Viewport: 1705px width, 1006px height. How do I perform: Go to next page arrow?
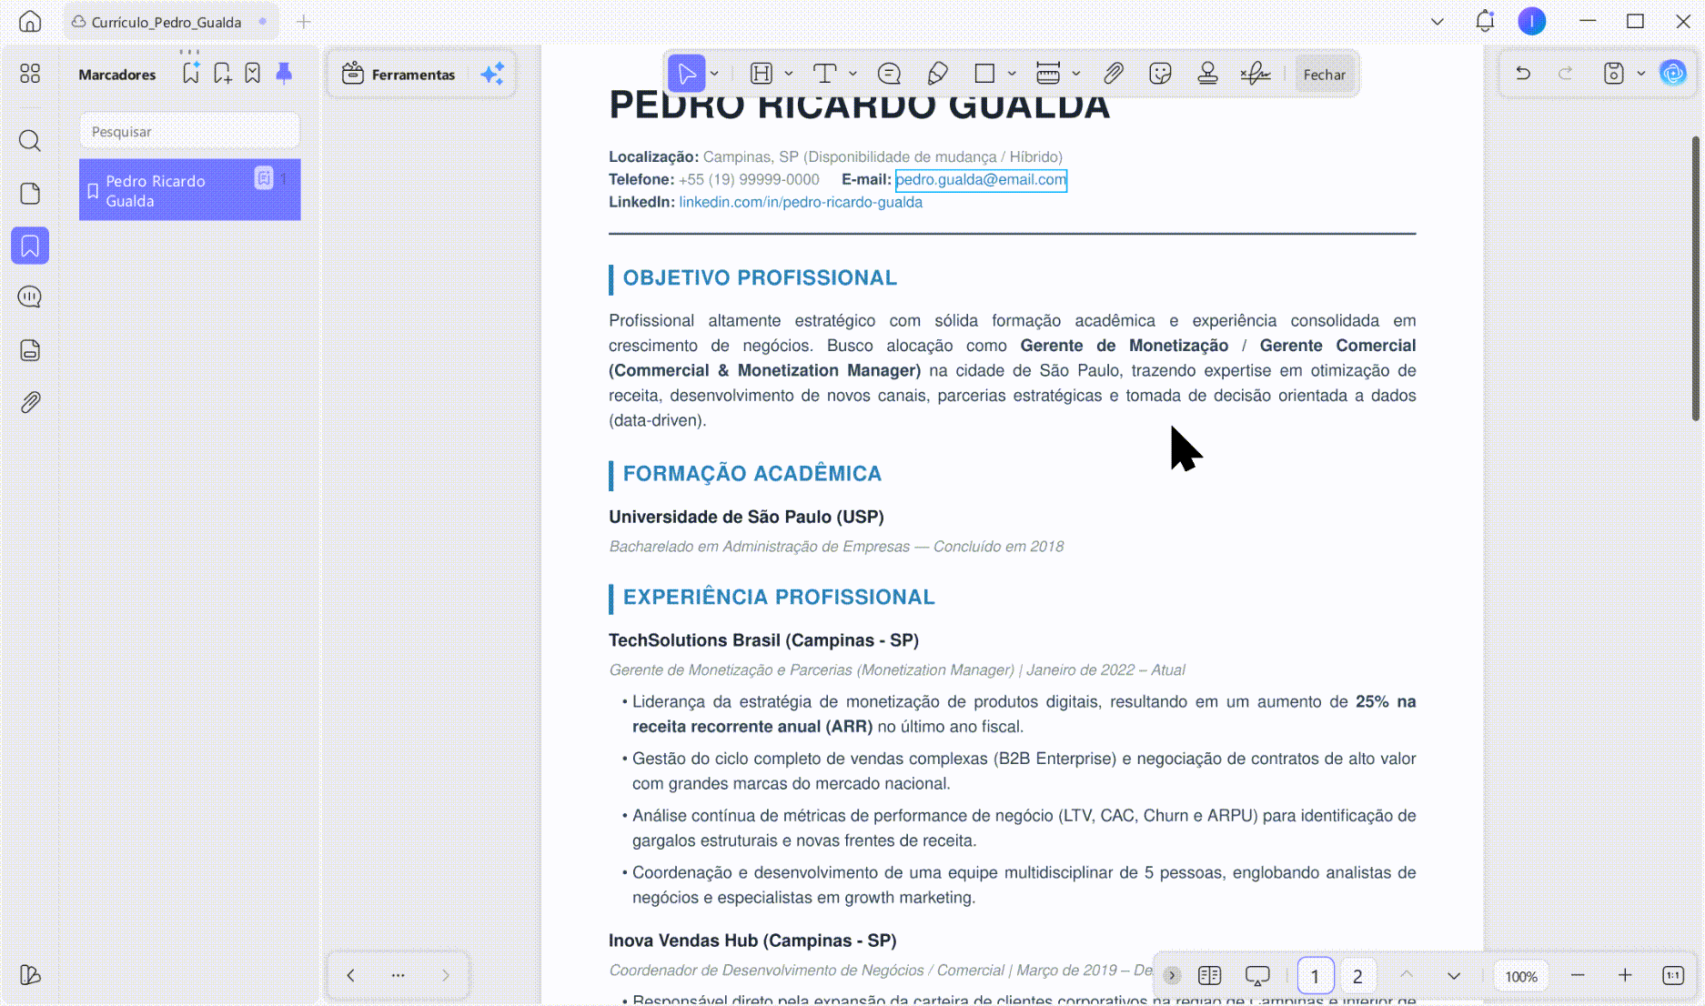[x=1454, y=976]
